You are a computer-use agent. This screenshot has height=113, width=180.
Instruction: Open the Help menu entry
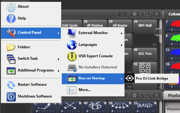[x=31, y=19]
